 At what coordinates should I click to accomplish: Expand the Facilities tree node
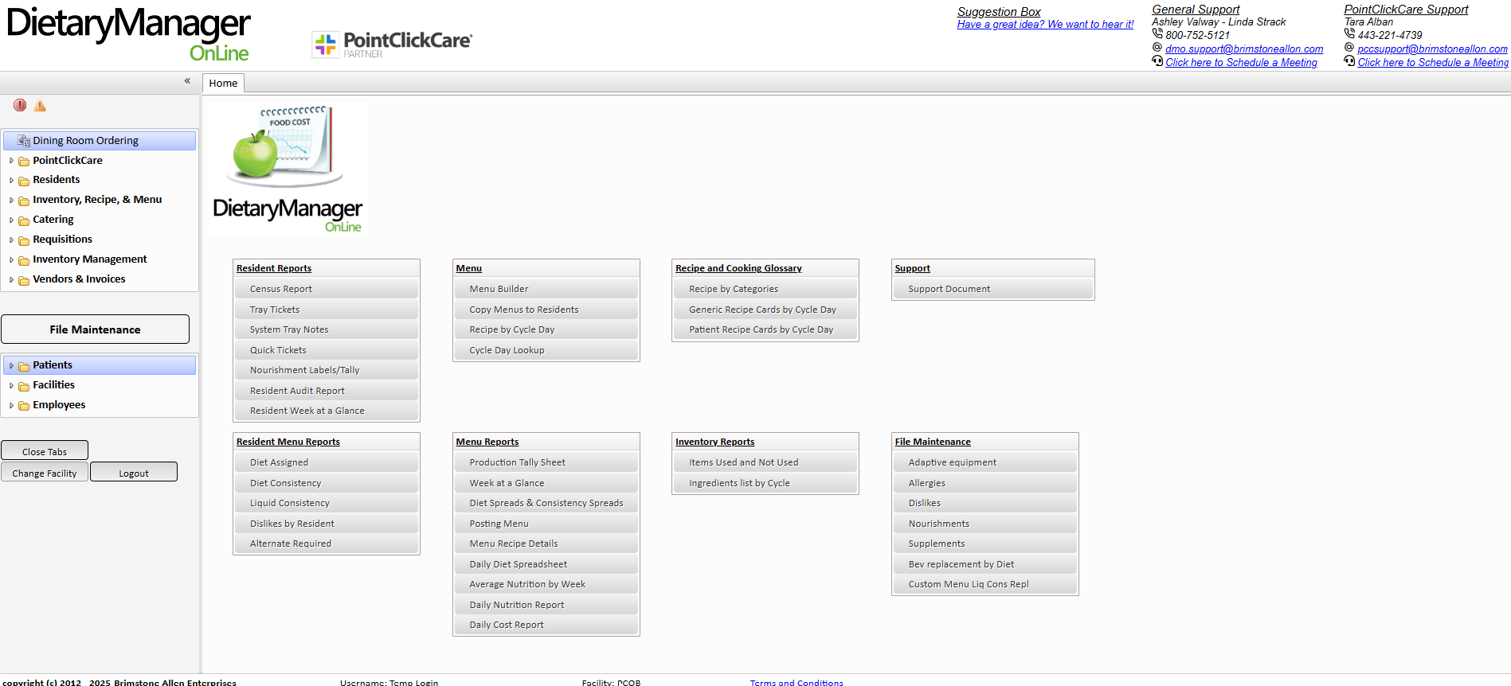(11, 386)
